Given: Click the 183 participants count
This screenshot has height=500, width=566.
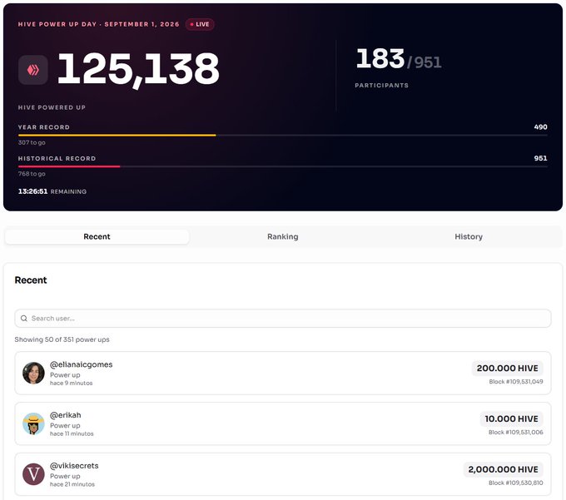Looking at the screenshot, I should (x=380, y=59).
